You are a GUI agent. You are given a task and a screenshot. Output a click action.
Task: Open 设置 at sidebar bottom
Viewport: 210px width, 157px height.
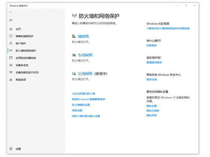(x=18, y=149)
